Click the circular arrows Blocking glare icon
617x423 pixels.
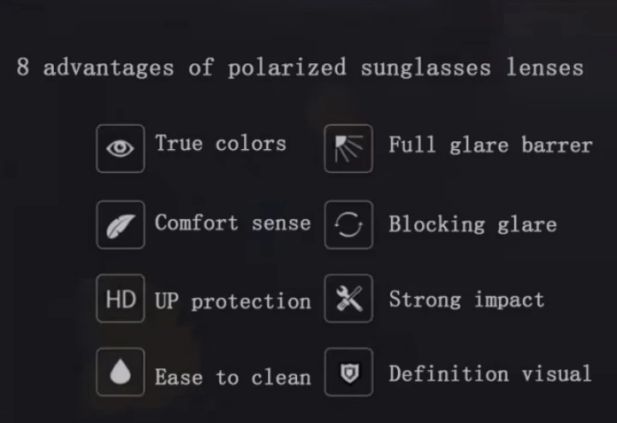[348, 225]
